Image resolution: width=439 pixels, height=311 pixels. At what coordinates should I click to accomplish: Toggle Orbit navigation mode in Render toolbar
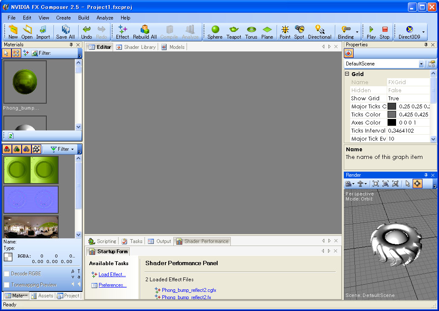(417, 184)
